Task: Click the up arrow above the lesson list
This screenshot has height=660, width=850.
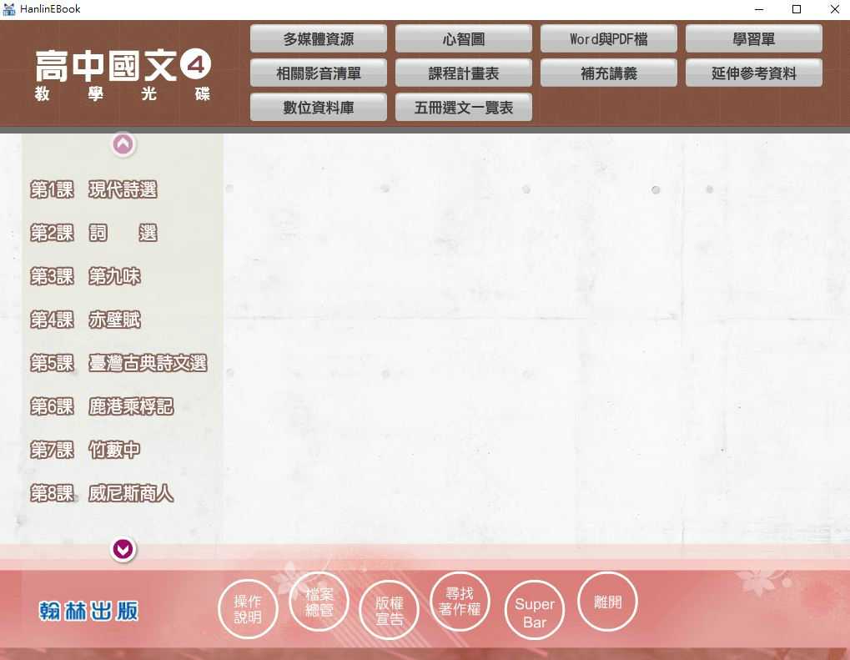Action: (x=123, y=144)
